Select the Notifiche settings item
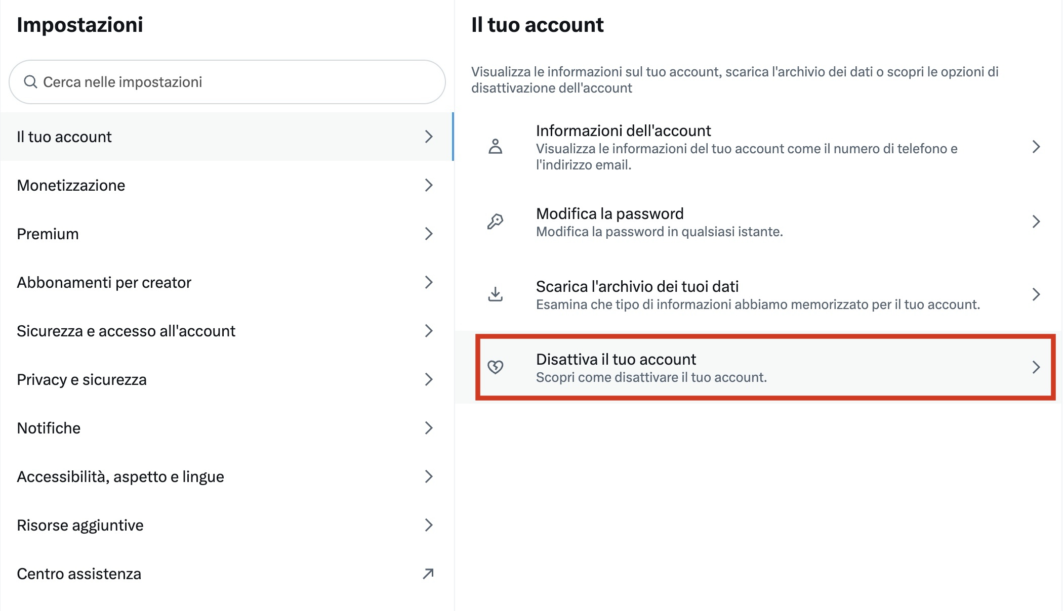1064x611 pixels. 49,428
